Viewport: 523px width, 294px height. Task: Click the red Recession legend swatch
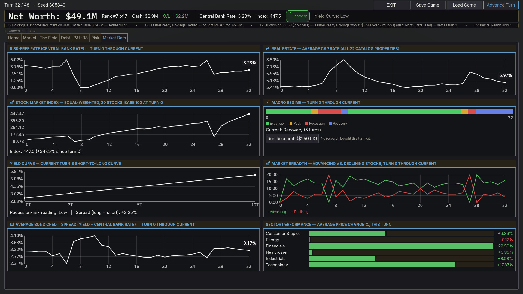306,123
